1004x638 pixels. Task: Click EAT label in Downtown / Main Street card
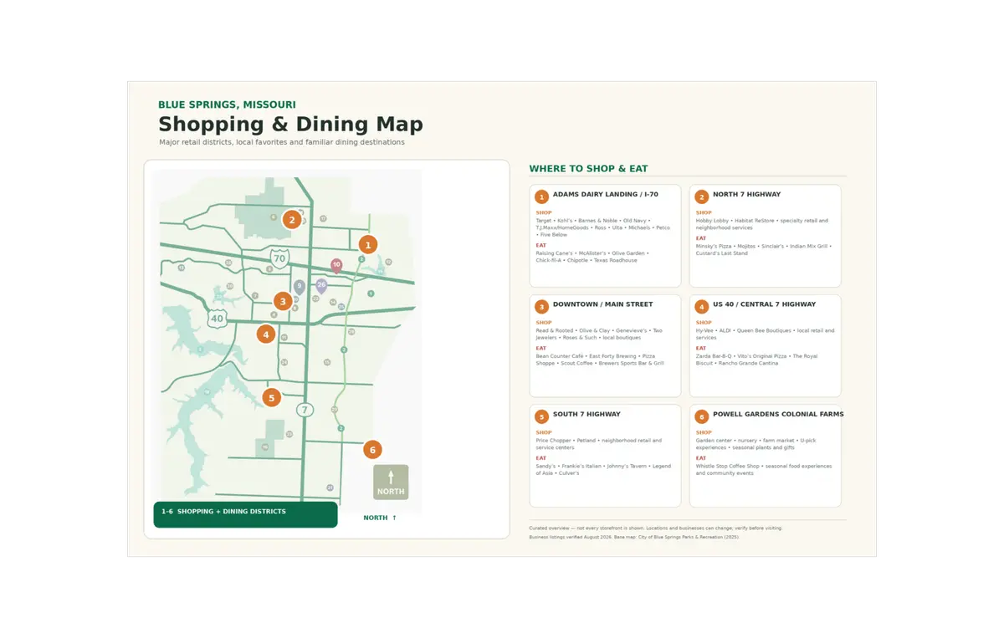(541, 349)
